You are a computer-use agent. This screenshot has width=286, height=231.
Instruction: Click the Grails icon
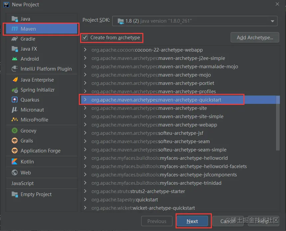[x=15, y=140]
